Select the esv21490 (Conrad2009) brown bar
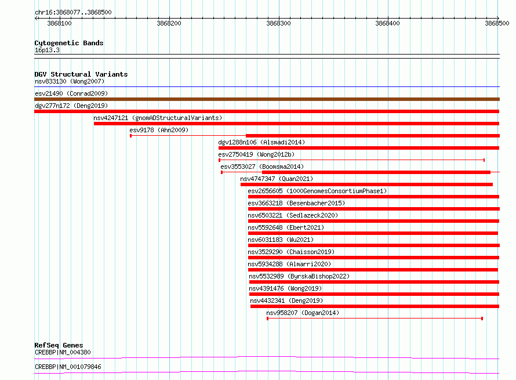Viewport: 516px width, 380px height. click(267, 99)
